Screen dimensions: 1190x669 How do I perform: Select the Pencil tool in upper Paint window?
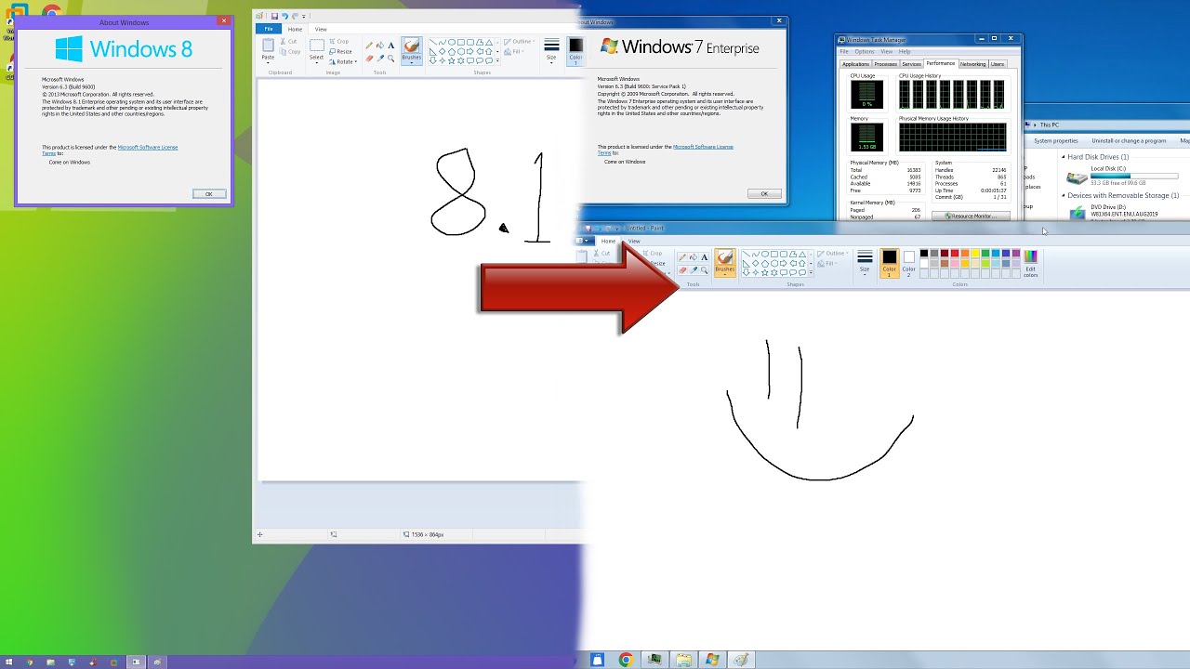click(x=369, y=46)
